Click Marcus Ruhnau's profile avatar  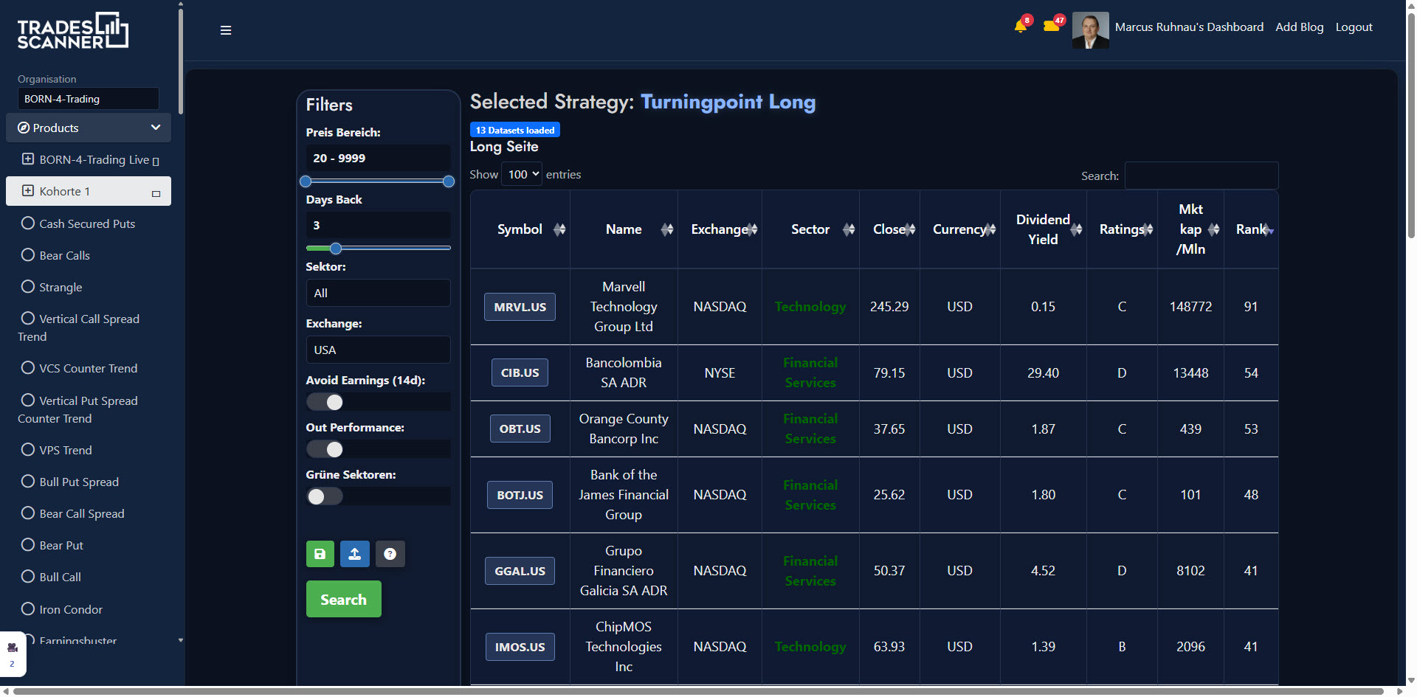(x=1090, y=30)
